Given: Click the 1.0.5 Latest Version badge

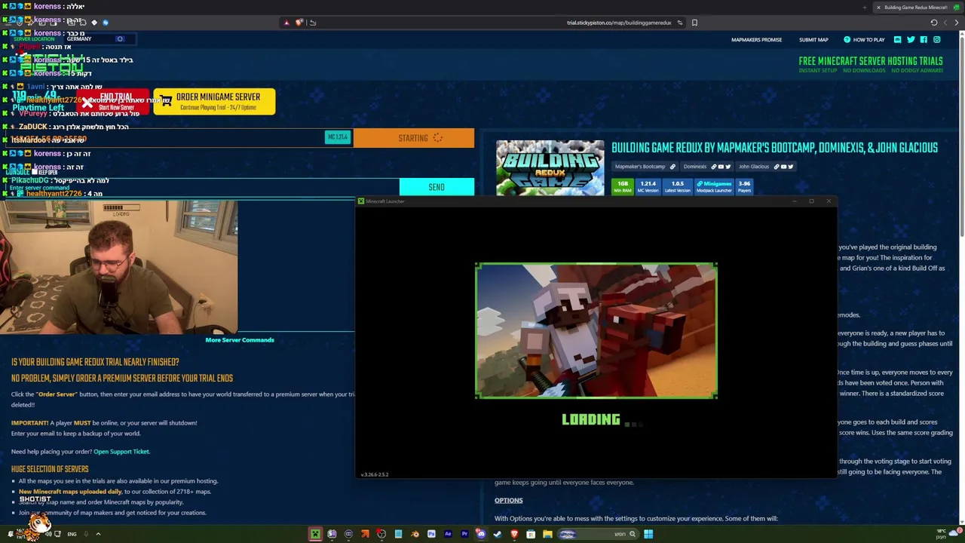Looking at the screenshot, I should click(678, 187).
